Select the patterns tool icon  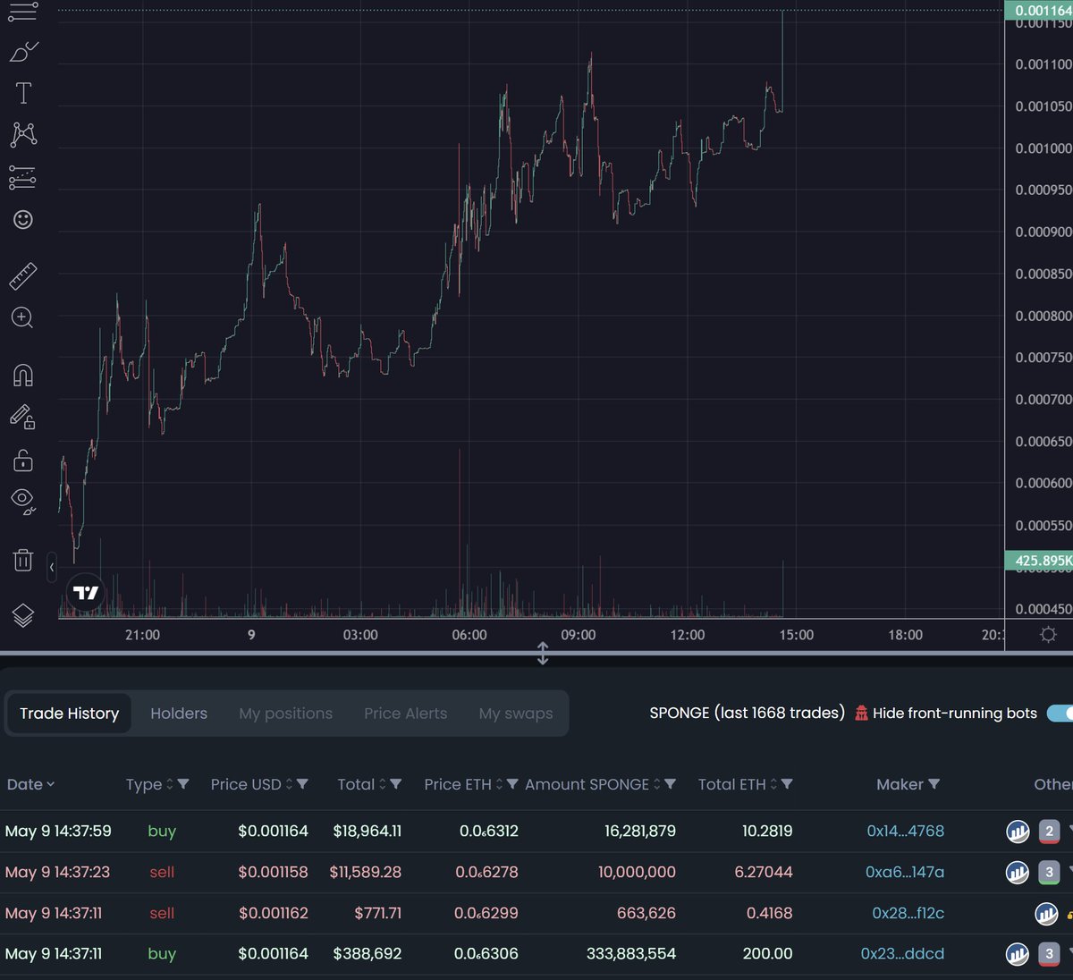tap(23, 135)
